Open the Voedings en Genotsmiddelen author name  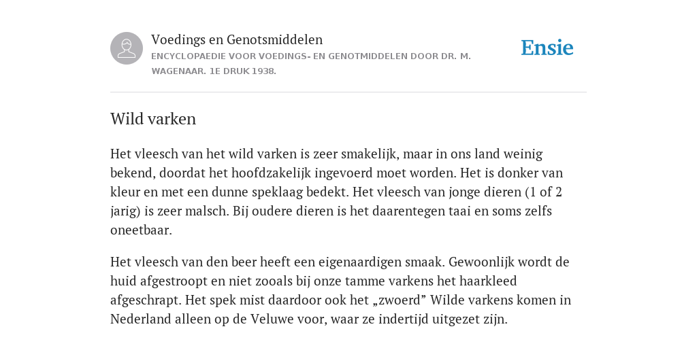click(x=237, y=39)
